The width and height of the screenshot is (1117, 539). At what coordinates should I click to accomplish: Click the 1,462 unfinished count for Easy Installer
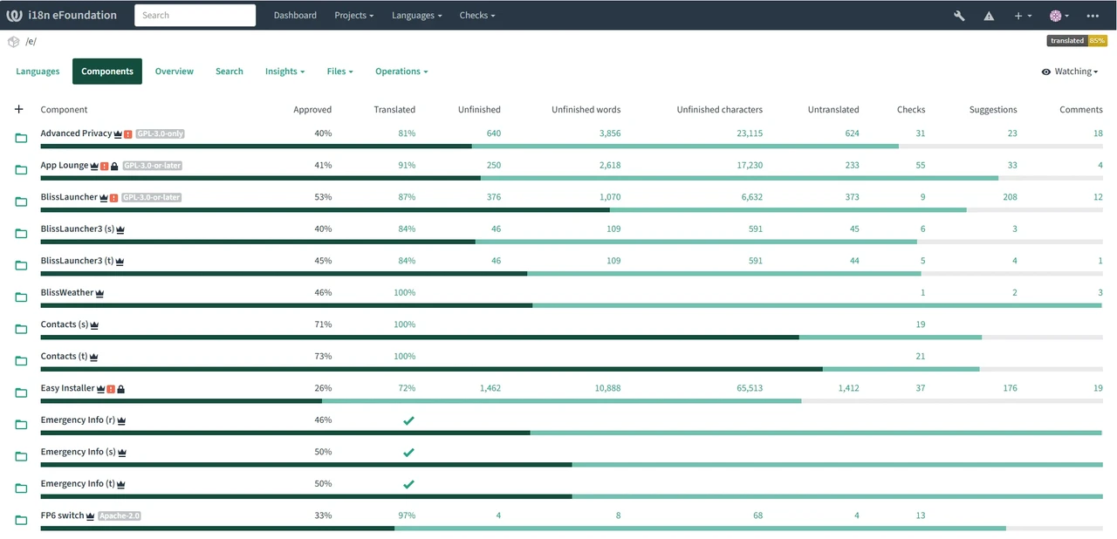coord(490,388)
